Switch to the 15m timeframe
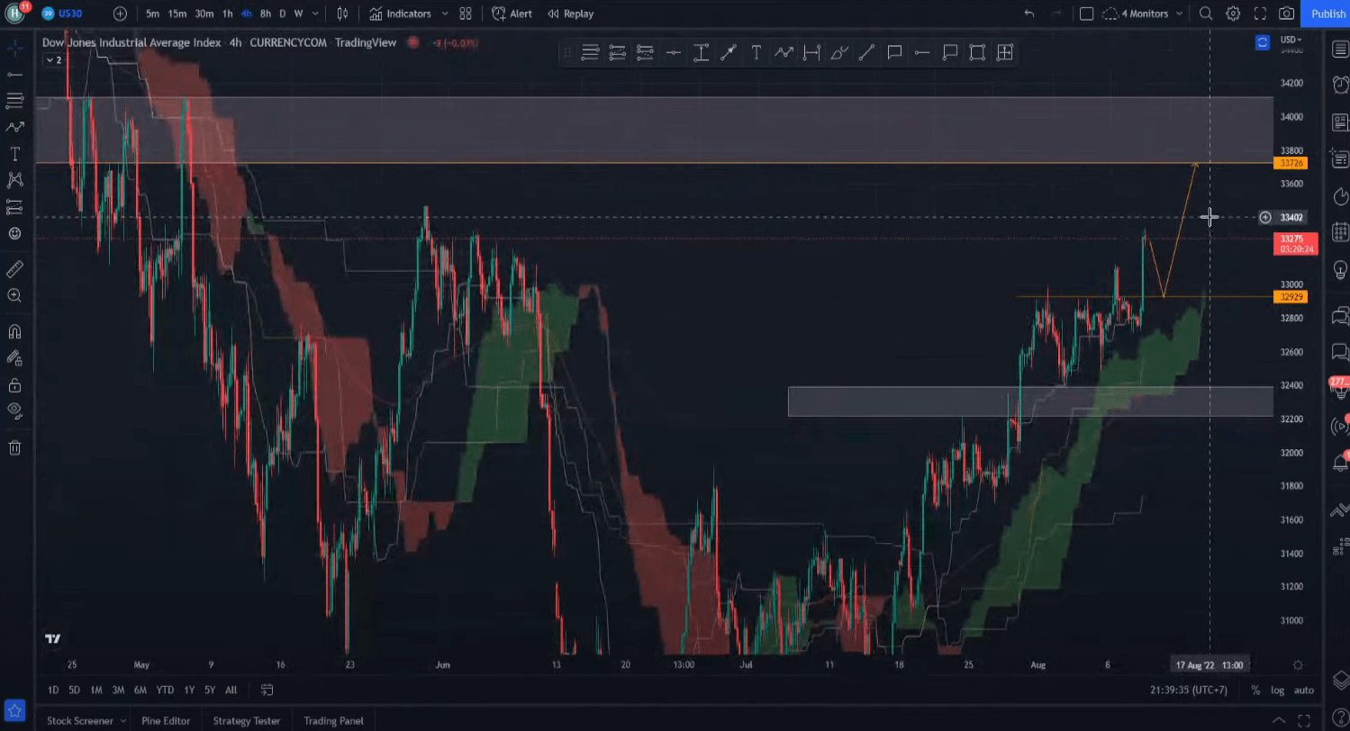The image size is (1350, 731). pos(177,14)
